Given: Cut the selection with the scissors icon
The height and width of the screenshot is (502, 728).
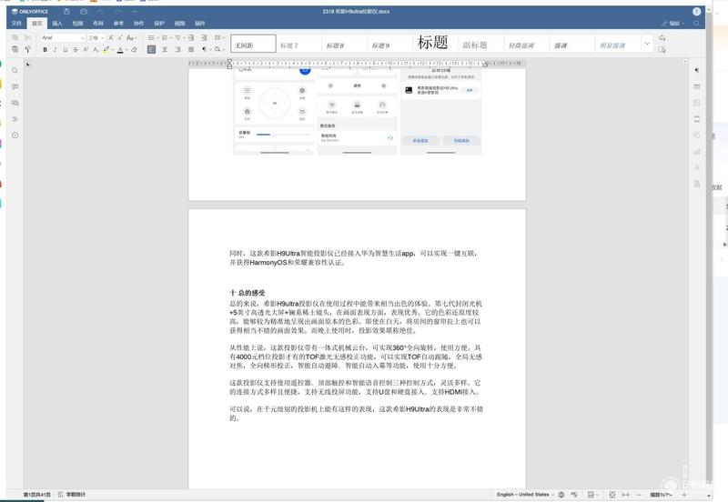Looking at the screenshot, I should (28, 37).
